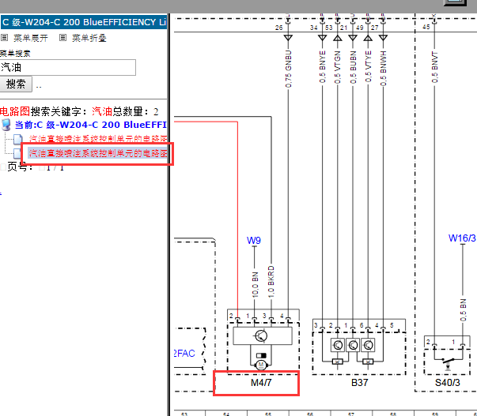Click the C 级-W204-C 200 BlueEFFICIENCY title bar

84,22
